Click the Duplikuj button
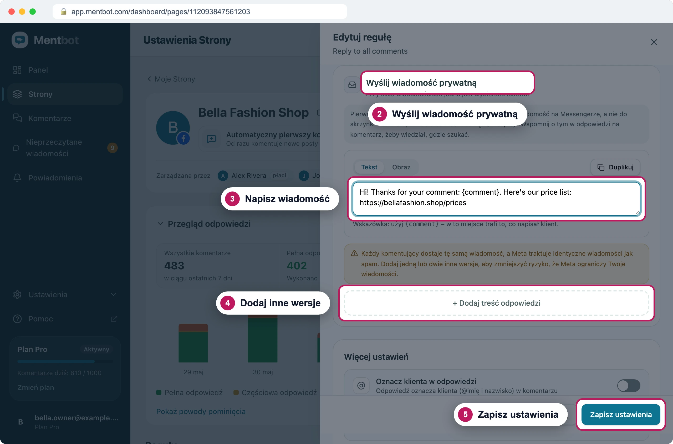Screen dimensions: 673x444 coord(615,167)
